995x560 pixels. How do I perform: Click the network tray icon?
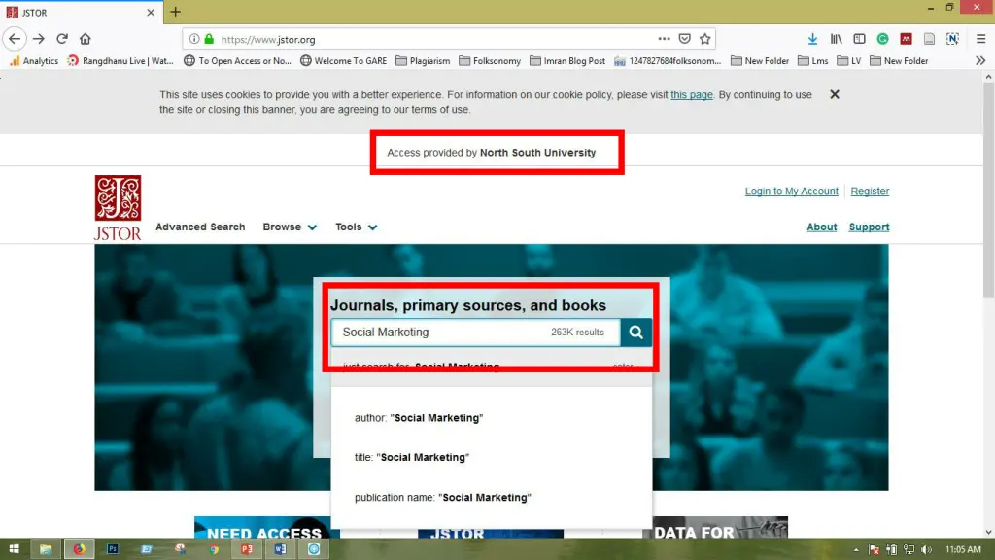click(x=909, y=550)
